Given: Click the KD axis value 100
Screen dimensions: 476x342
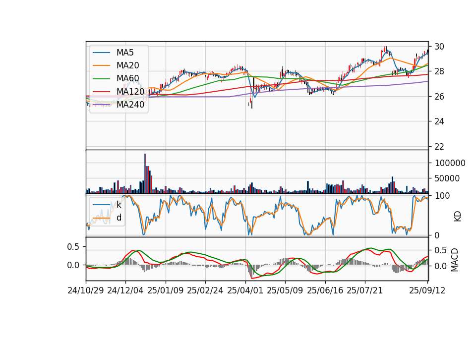Looking at the screenshot, I should [442, 196].
